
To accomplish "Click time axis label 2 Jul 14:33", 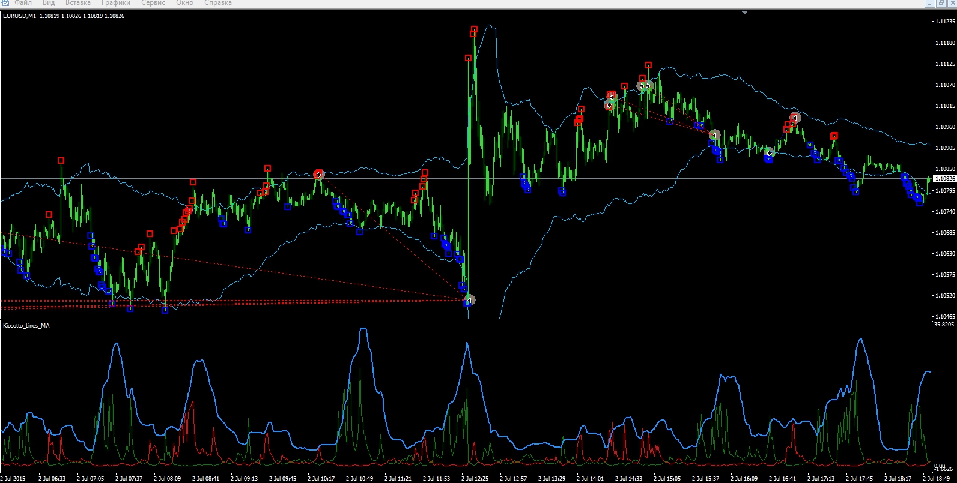I will (629, 479).
